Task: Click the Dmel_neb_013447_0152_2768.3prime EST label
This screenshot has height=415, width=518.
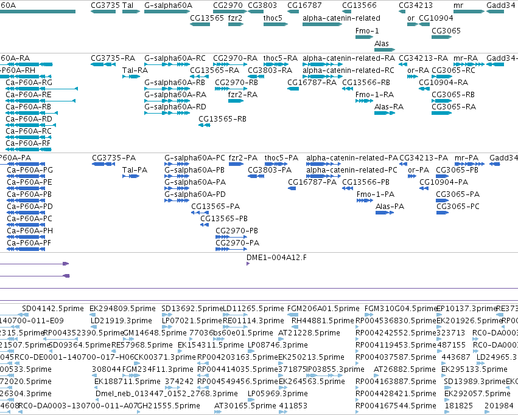Action: 167,394
